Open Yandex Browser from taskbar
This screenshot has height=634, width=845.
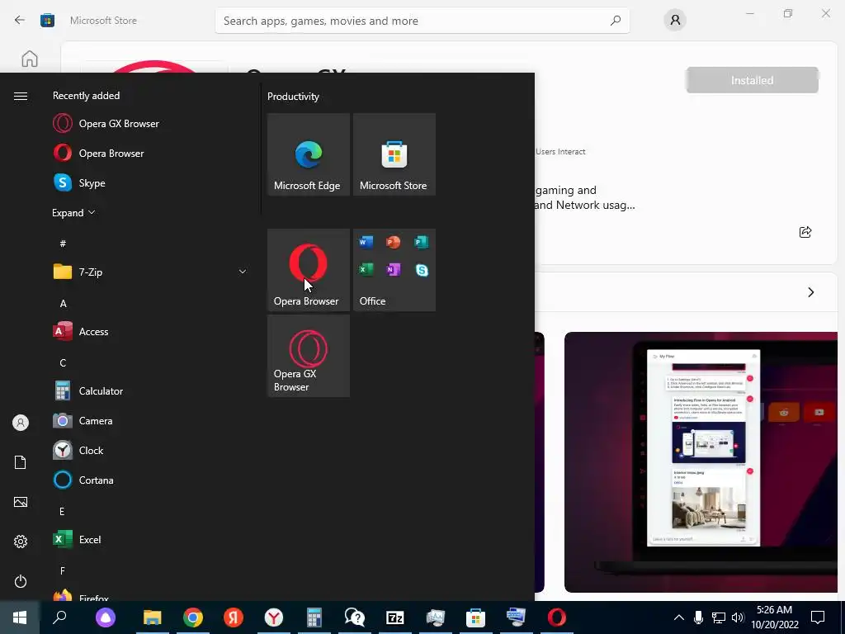pyautogui.click(x=274, y=617)
